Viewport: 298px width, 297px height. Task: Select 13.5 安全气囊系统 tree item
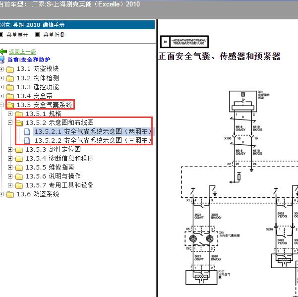pos(44,105)
